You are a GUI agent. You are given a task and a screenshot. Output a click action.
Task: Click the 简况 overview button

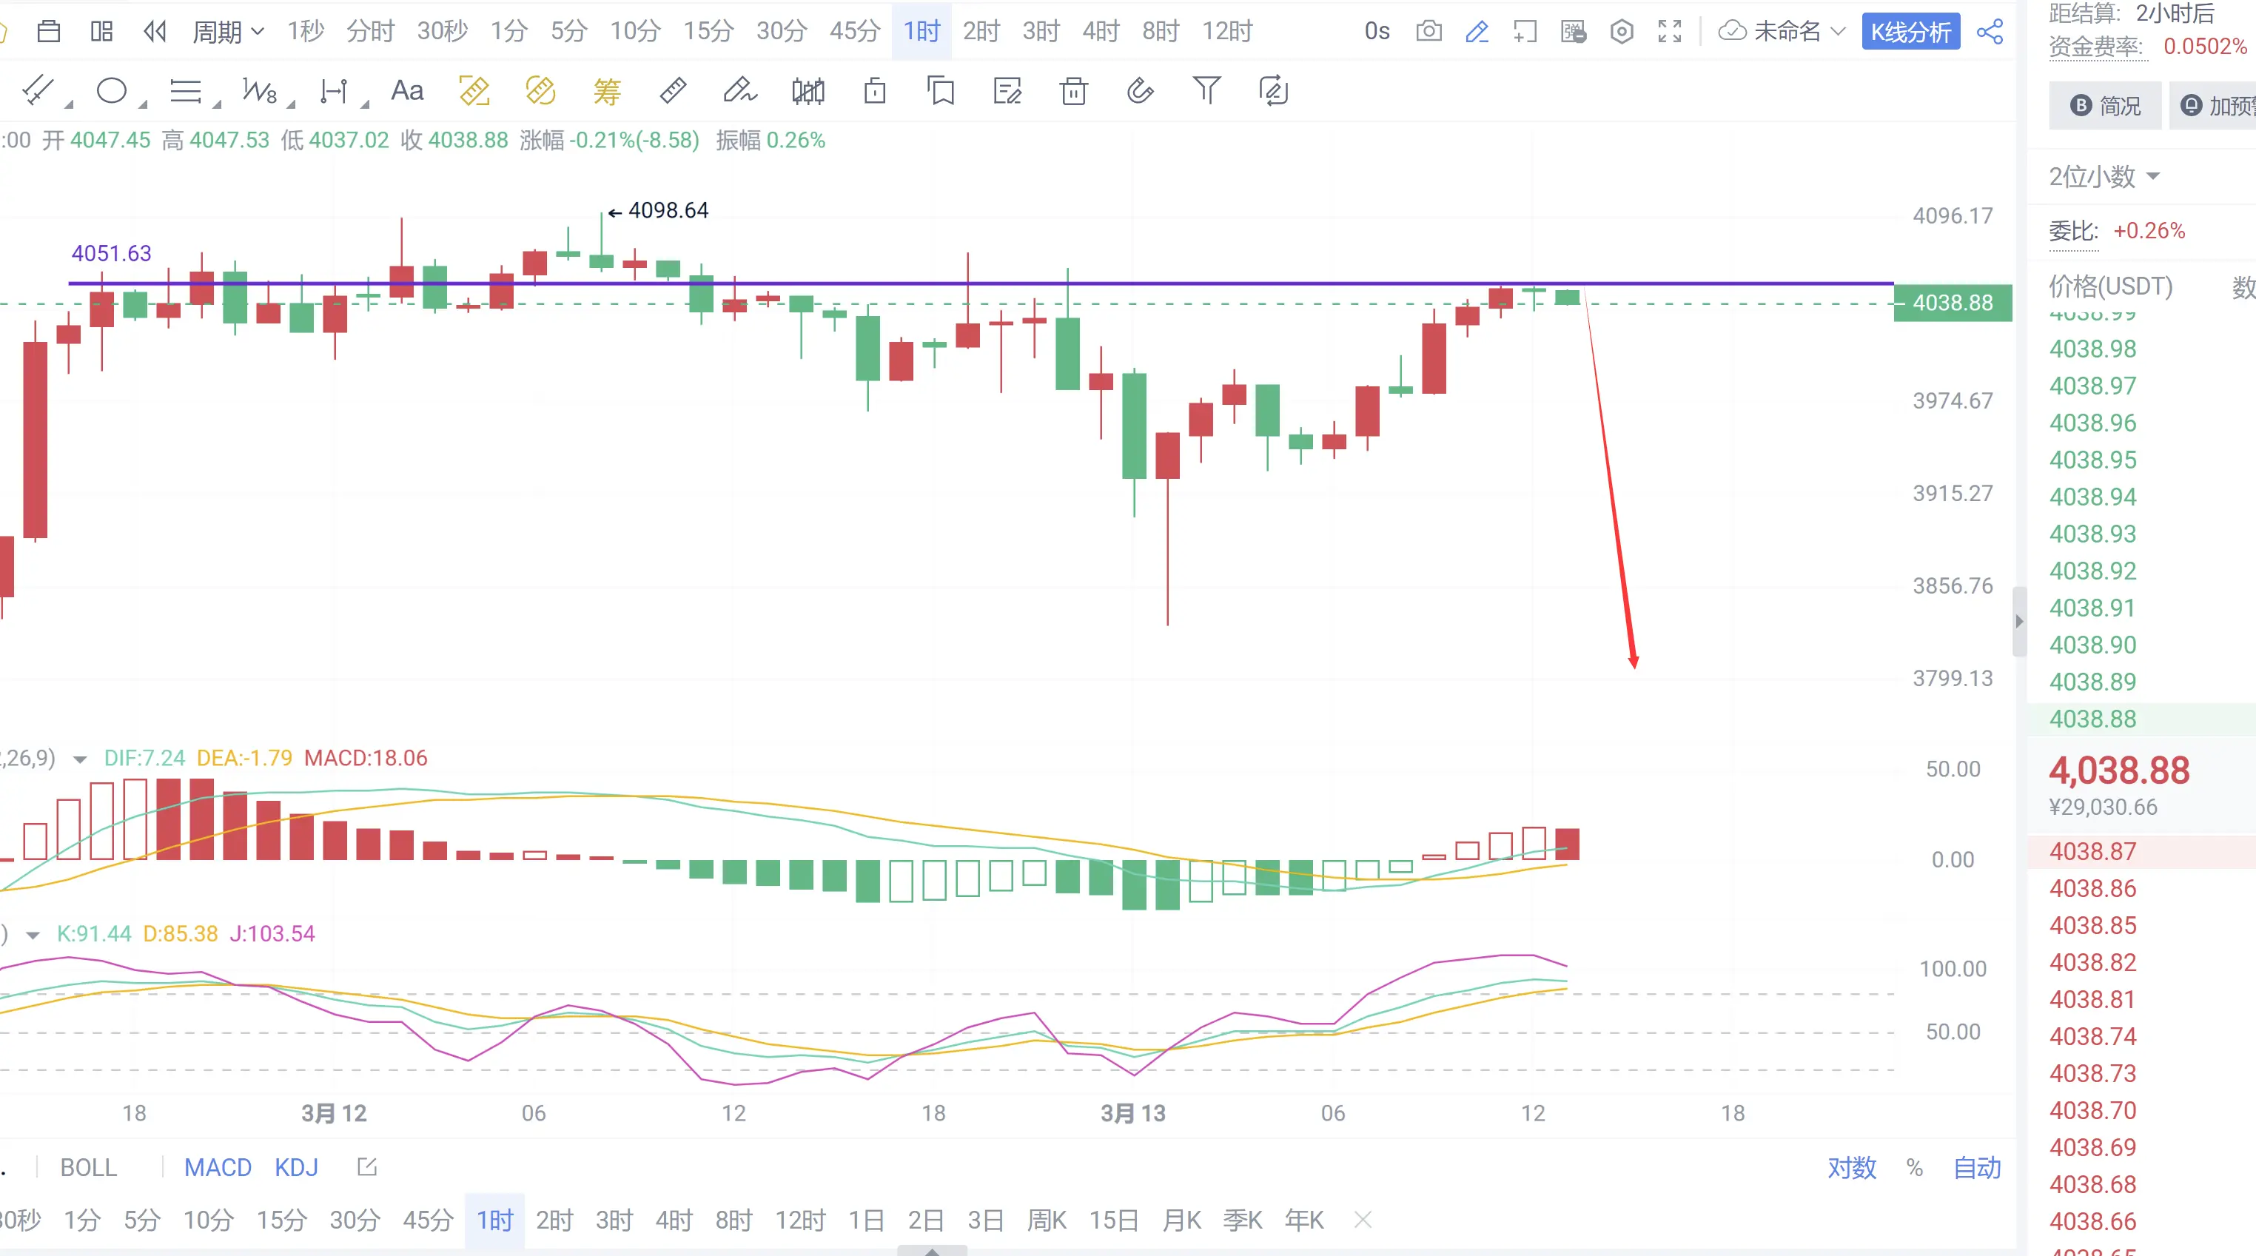tap(2104, 106)
